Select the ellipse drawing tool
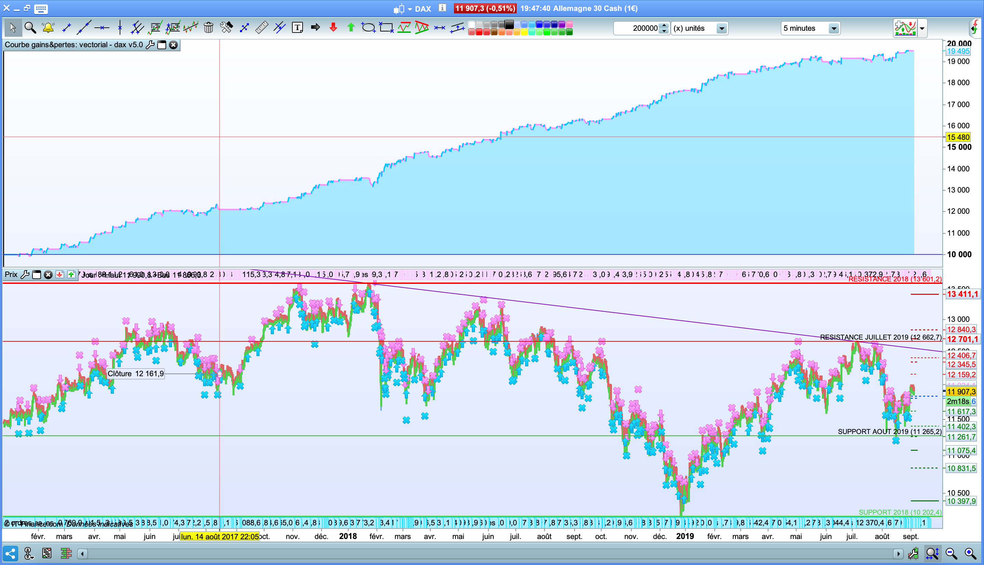Image resolution: width=984 pixels, height=565 pixels. [368, 28]
